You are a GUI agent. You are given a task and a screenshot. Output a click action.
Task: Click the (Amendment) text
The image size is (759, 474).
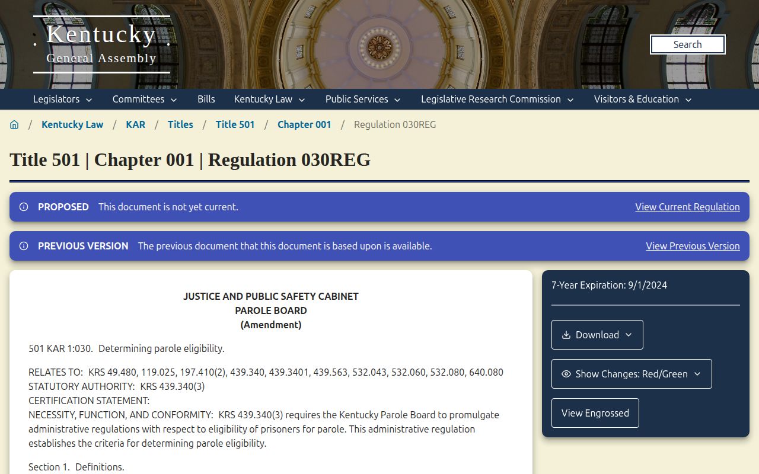271,325
